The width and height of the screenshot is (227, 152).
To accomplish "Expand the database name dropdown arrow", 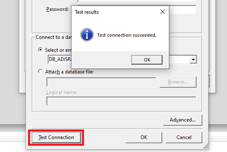I will point(193,59).
